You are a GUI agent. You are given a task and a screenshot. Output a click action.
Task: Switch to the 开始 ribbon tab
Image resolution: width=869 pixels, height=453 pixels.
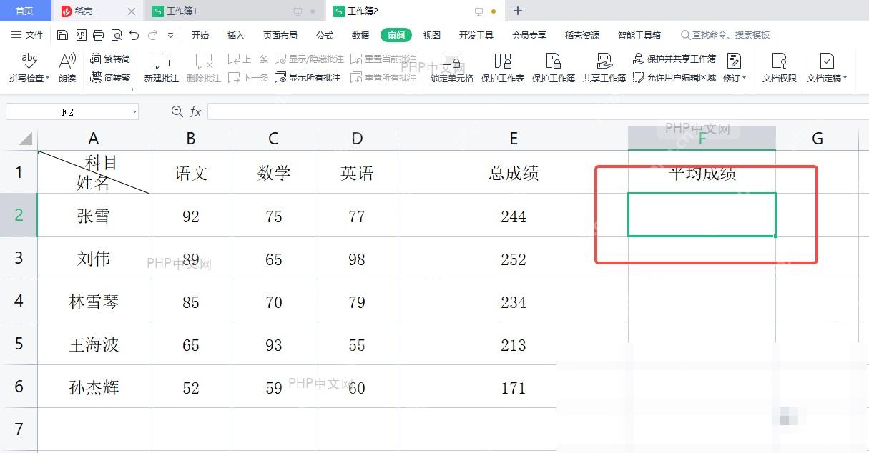(200, 35)
